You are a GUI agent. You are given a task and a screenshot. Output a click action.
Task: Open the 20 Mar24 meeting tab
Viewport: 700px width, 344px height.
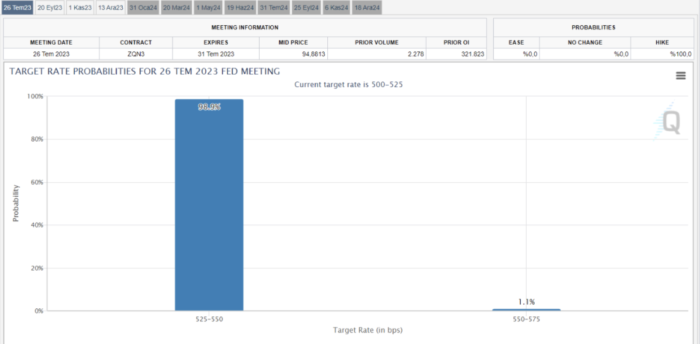pyautogui.click(x=176, y=7)
